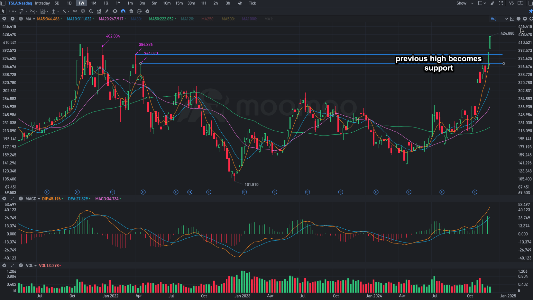Screen dimensions: 533x300
Task: Toggle the pin icon on drawing toolbar
Action: pyautogui.click(x=531, y=11)
